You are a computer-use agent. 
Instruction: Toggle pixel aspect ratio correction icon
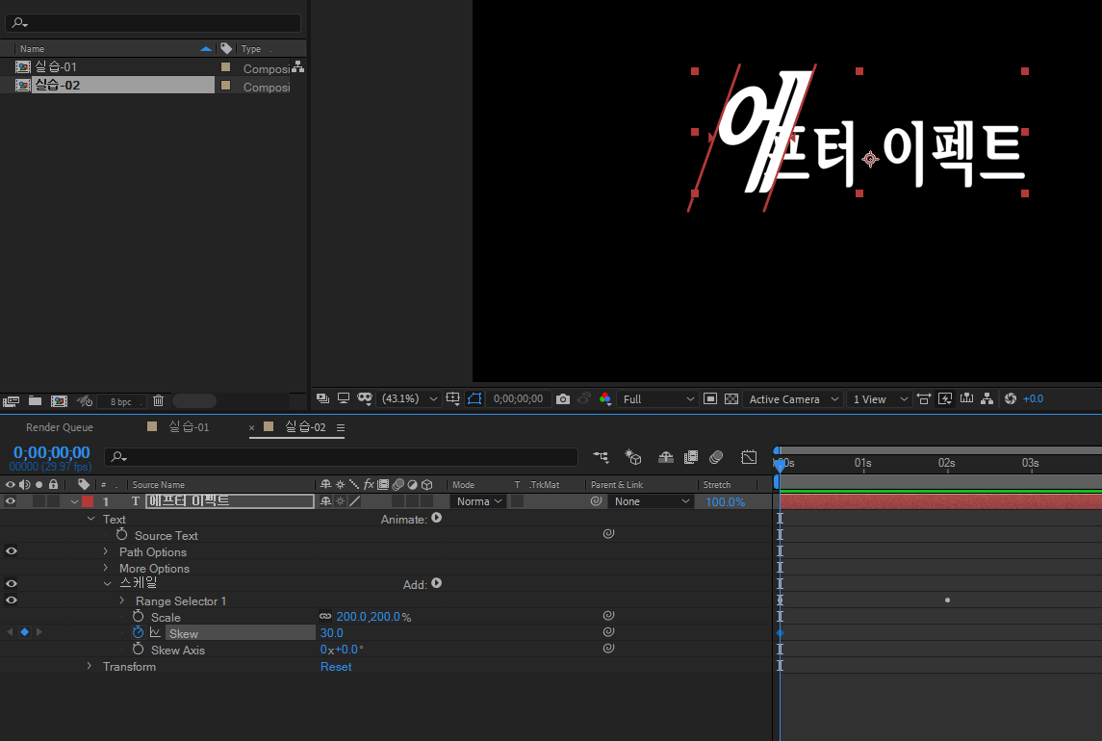[924, 398]
